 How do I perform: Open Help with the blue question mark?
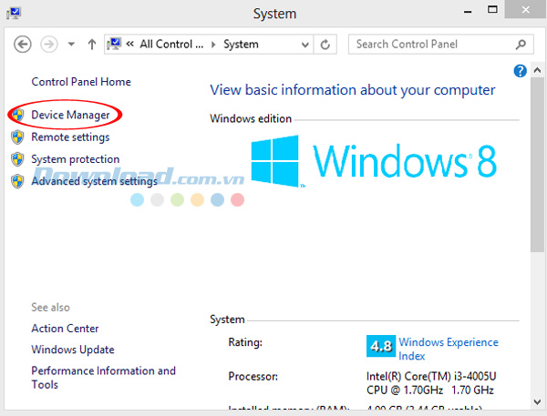tap(521, 71)
